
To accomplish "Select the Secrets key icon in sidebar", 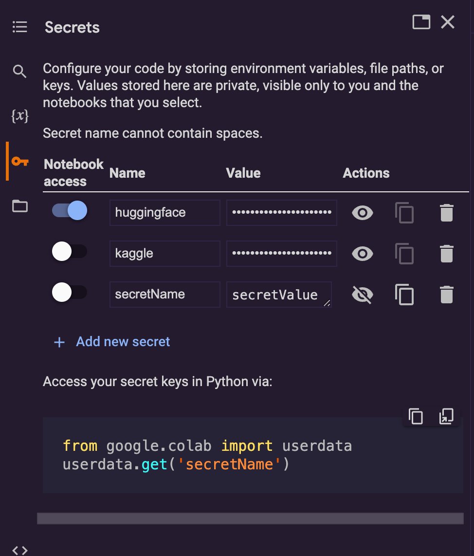I will click(x=19, y=161).
